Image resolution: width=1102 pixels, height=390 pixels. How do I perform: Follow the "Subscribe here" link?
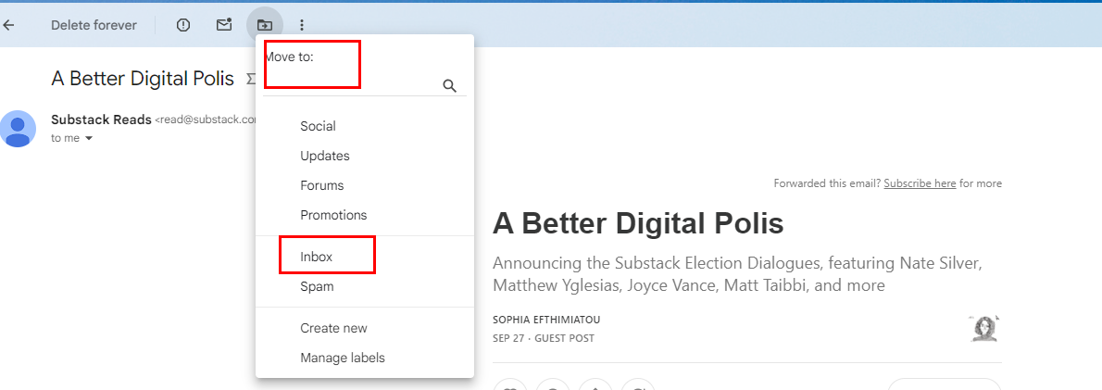[920, 183]
